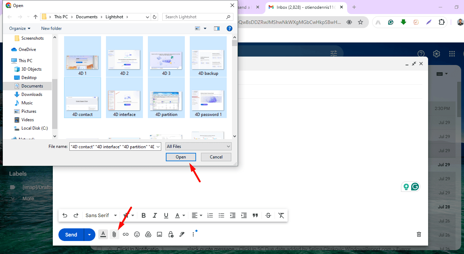Select Downloads in the navigation tree
Image resolution: width=464 pixels, height=254 pixels.
coord(32,95)
